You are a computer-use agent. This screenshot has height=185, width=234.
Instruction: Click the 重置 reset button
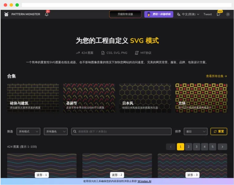coord(219,131)
